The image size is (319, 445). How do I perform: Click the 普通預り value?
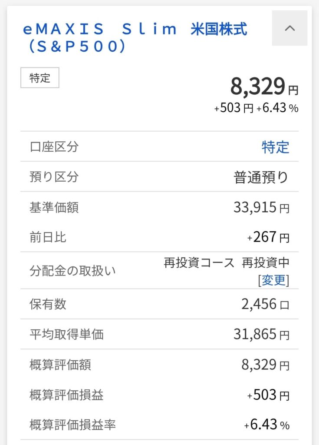262,177
